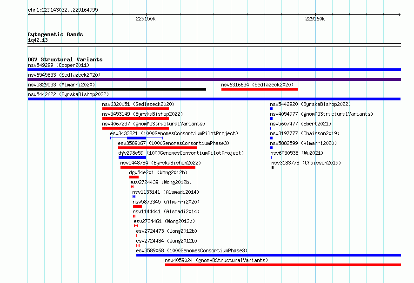The image size is (414, 283).
Task: Click the blue nsv5442622 variant bar
Action: coord(214,99)
